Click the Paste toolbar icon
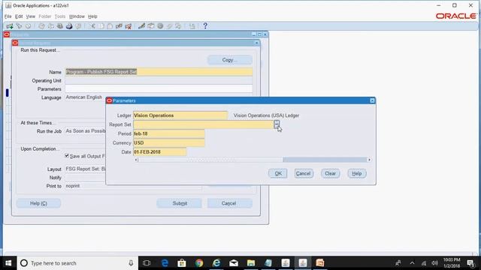 pyautogui.click(x=110, y=26)
